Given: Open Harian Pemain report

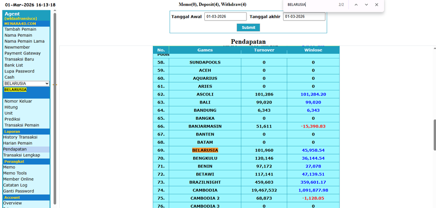Looking at the screenshot, I should [x=17, y=143].
